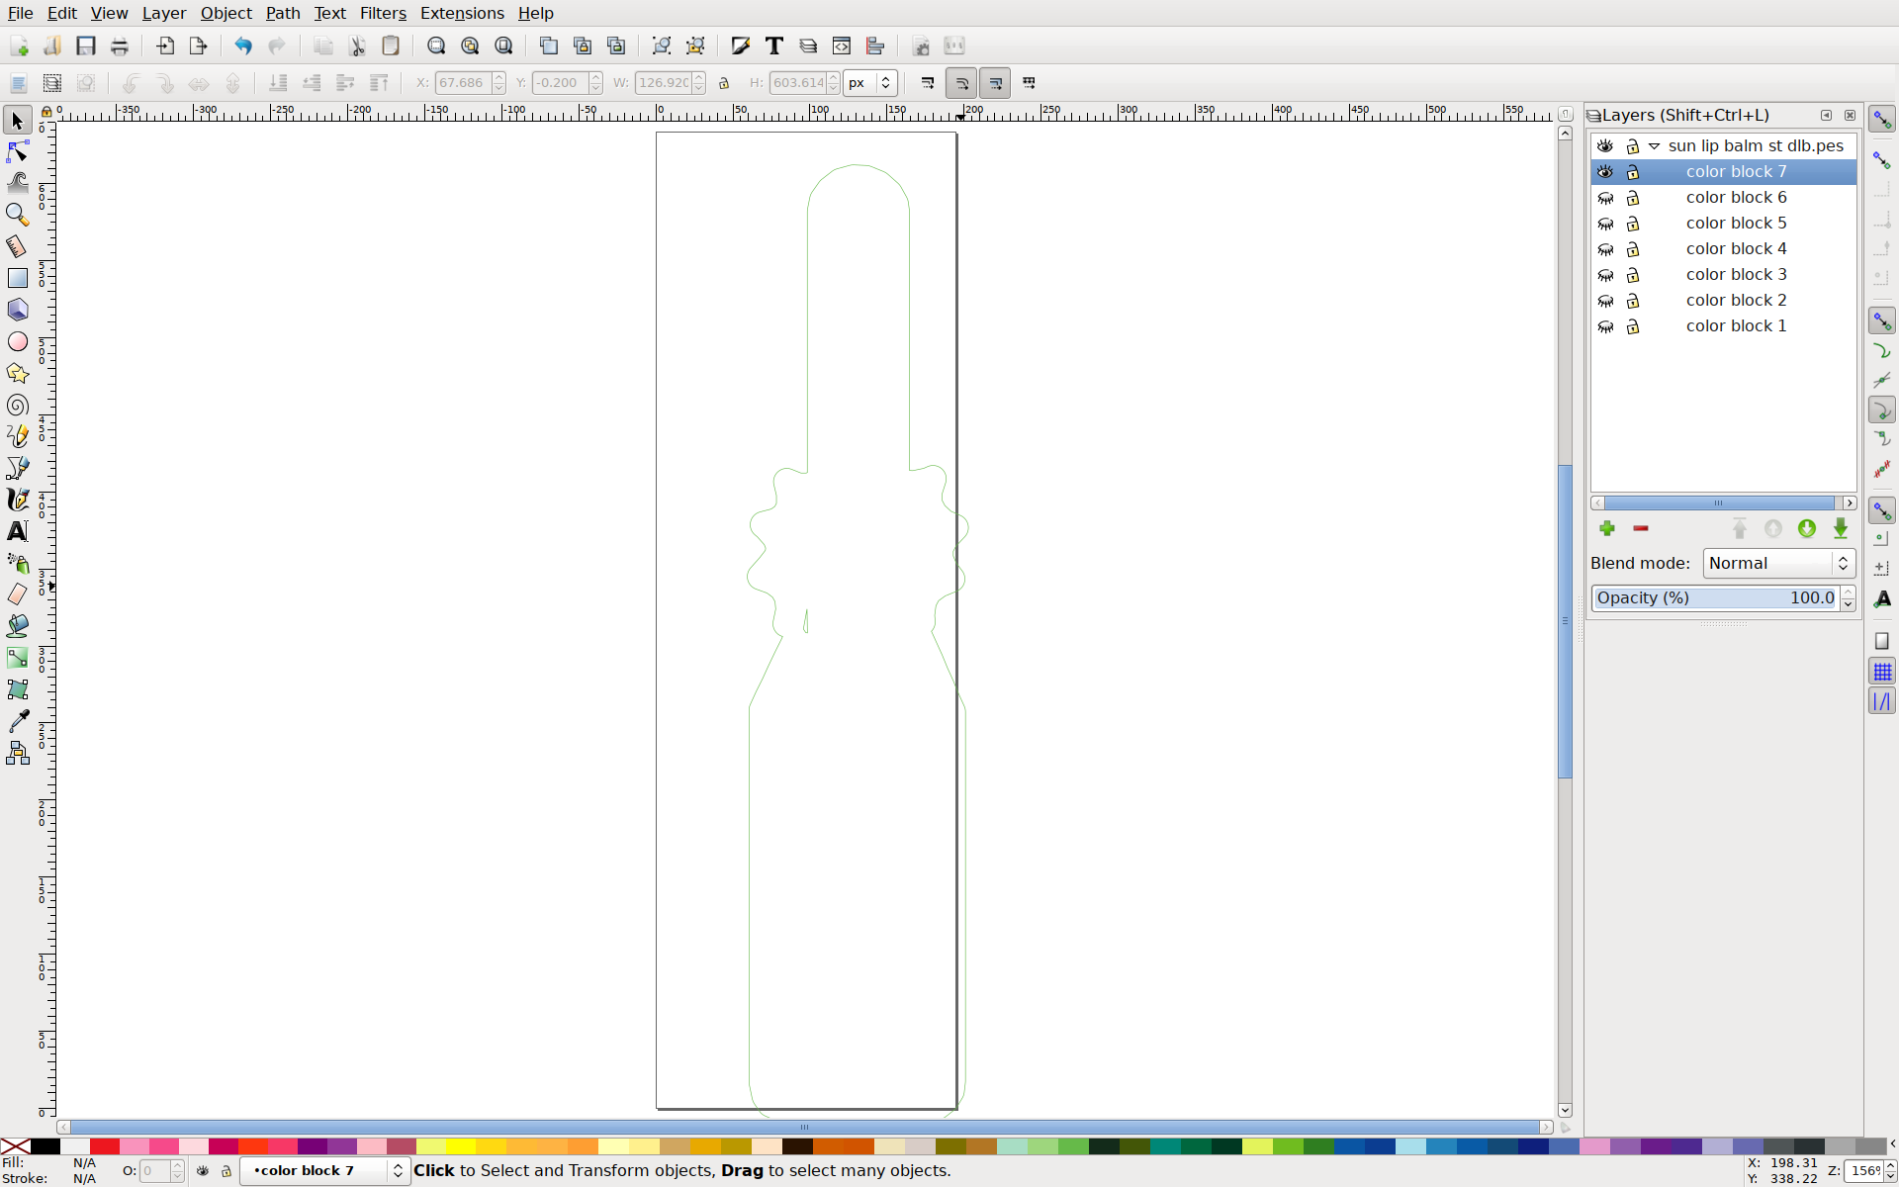
Task: Select the Bezier pen tool
Action: pyautogui.click(x=17, y=468)
